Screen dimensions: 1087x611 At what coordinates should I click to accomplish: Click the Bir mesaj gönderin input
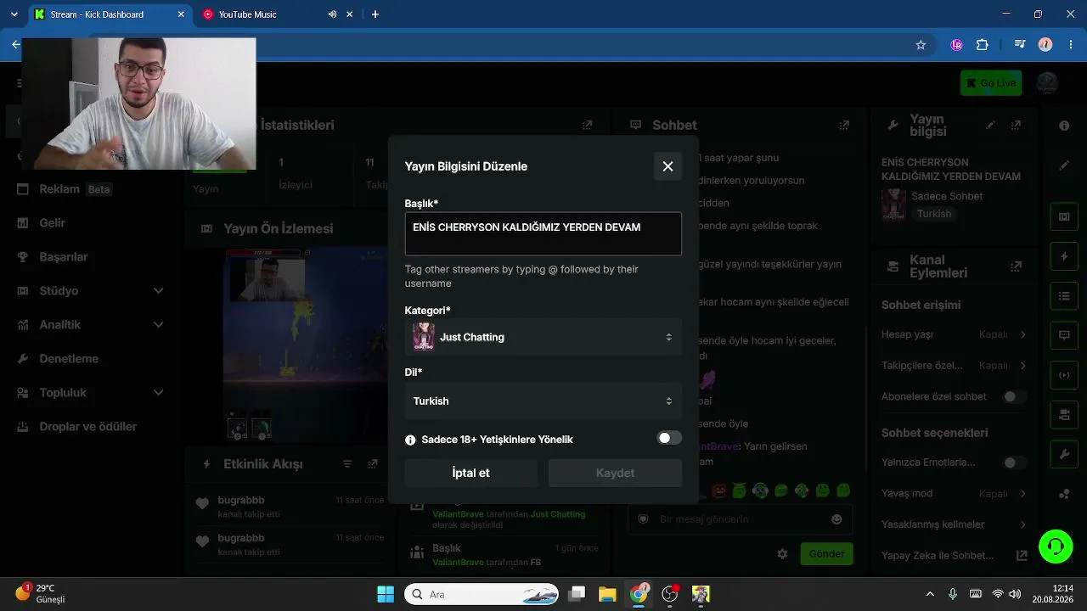(x=740, y=519)
